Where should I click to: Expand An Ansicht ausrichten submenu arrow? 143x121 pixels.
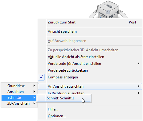tap(139, 86)
